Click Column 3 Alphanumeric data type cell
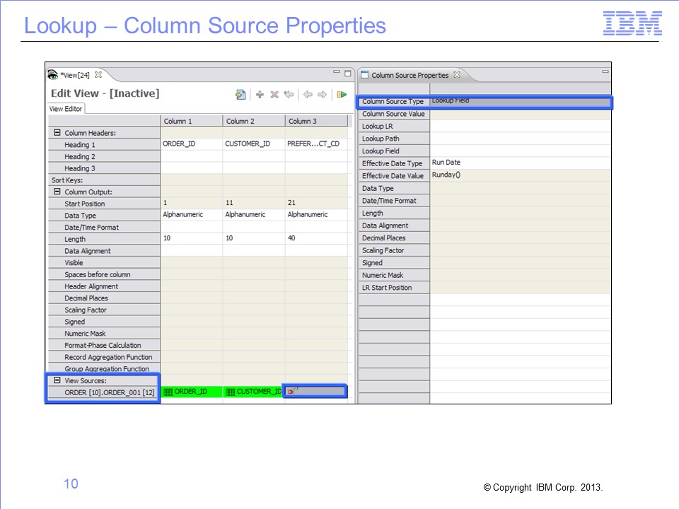679x509 pixels. click(316, 214)
